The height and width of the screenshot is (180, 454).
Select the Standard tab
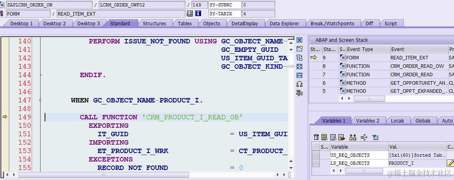coord(120,23)
